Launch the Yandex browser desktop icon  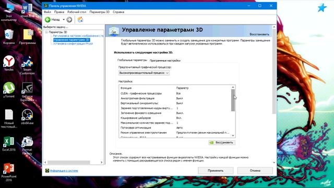click(9, 63)
